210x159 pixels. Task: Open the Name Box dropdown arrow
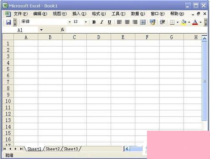(41, 30)
